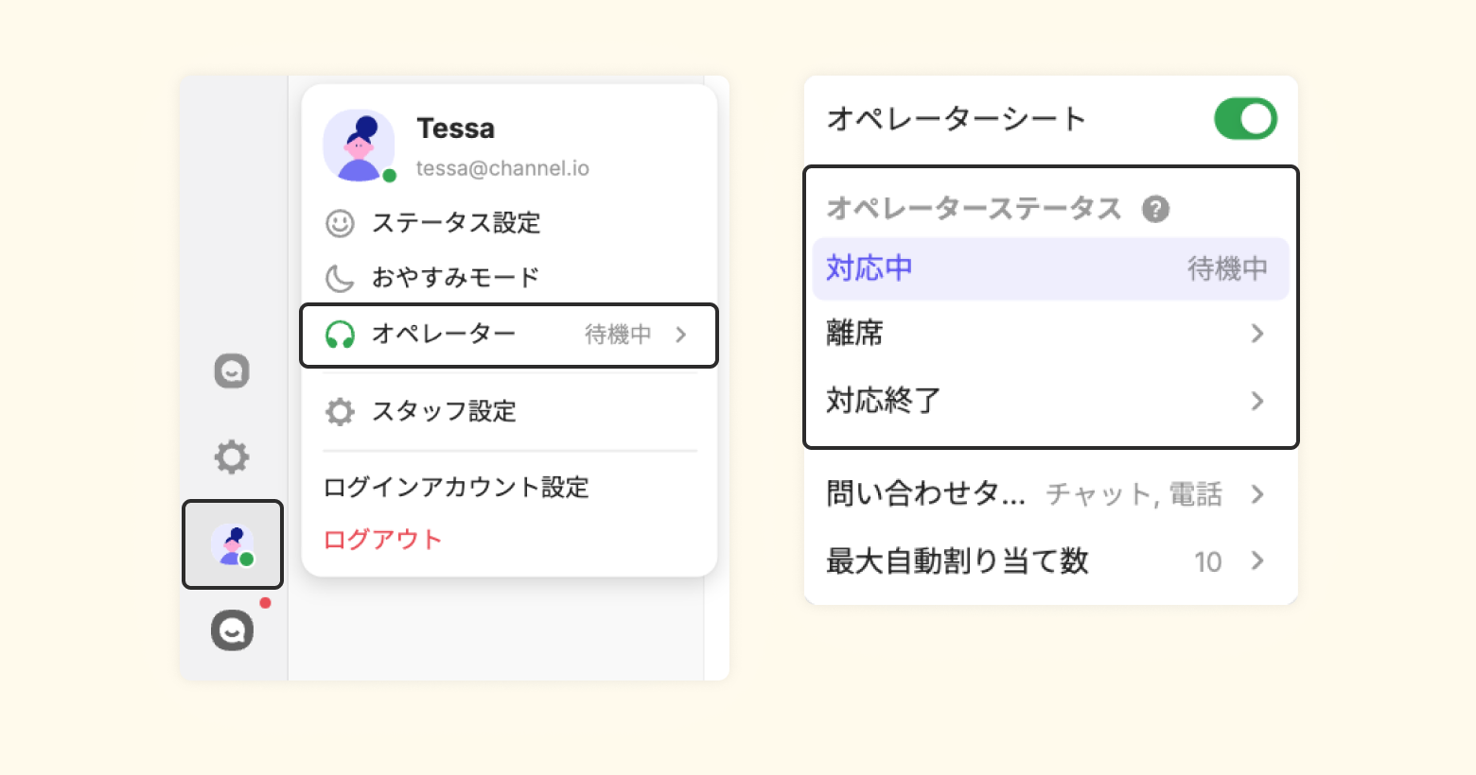Toggle the オペレーターシート switch
This screenshot has width=1476, height=775.
point(1245,119)
